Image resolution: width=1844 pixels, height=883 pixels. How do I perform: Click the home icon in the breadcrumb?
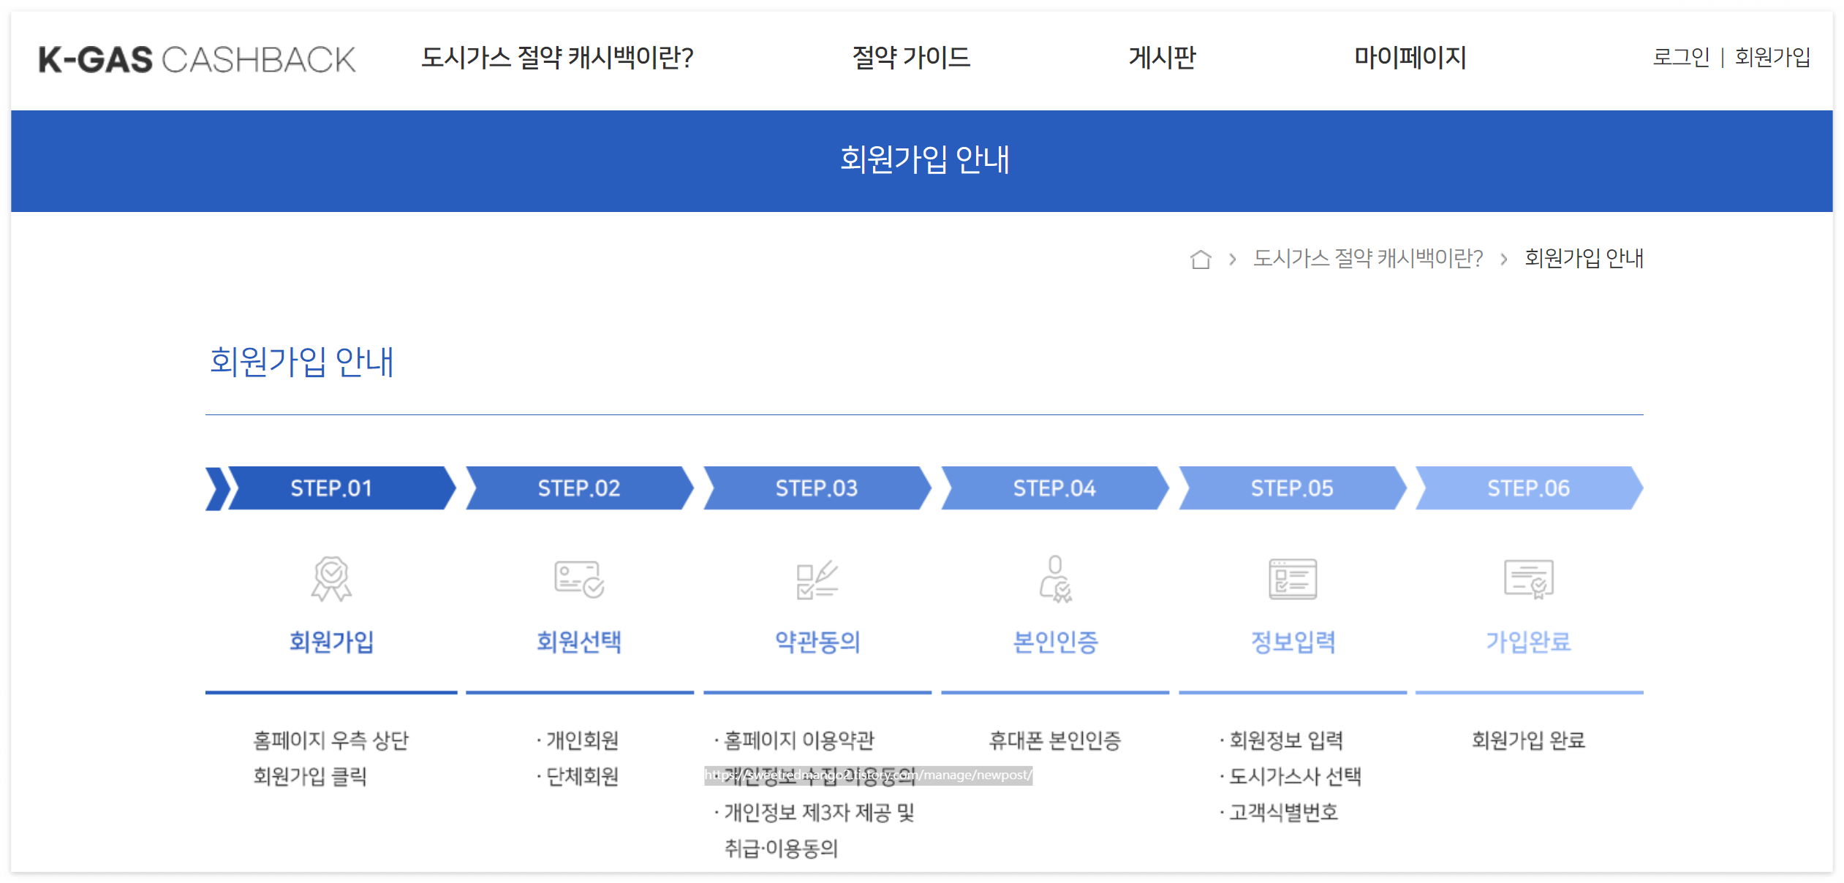[1201, 259]
